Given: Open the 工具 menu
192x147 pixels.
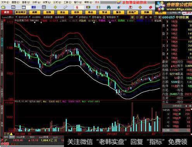Looking at the screenshot, I should point(67,2).
